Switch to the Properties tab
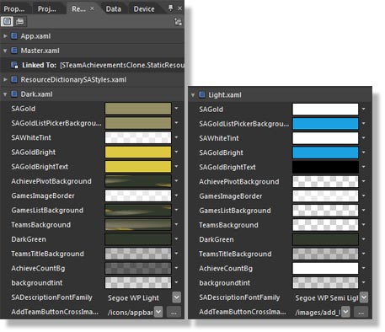This screenshot has width=385, height=332. pos(14,9)
